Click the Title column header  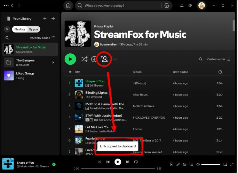77,72
